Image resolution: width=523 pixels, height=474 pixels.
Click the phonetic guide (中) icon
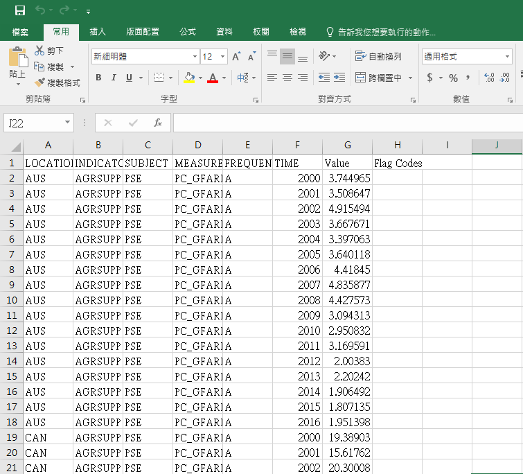[x=242, y=78]
